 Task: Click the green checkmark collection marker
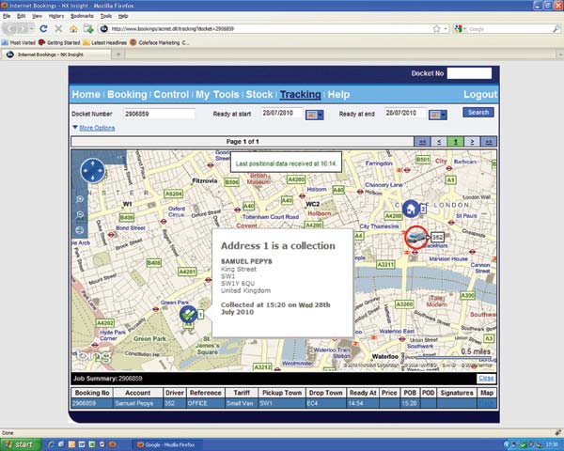[x=188, y=315]
